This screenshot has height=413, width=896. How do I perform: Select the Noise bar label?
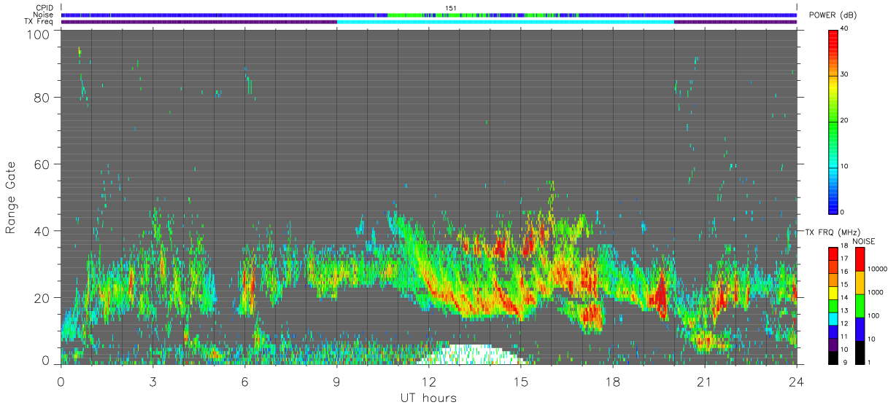pos(43,15)
